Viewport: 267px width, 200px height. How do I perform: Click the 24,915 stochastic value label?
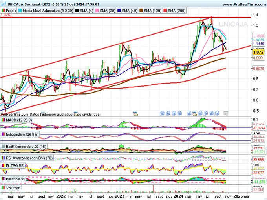coord(258,140)
